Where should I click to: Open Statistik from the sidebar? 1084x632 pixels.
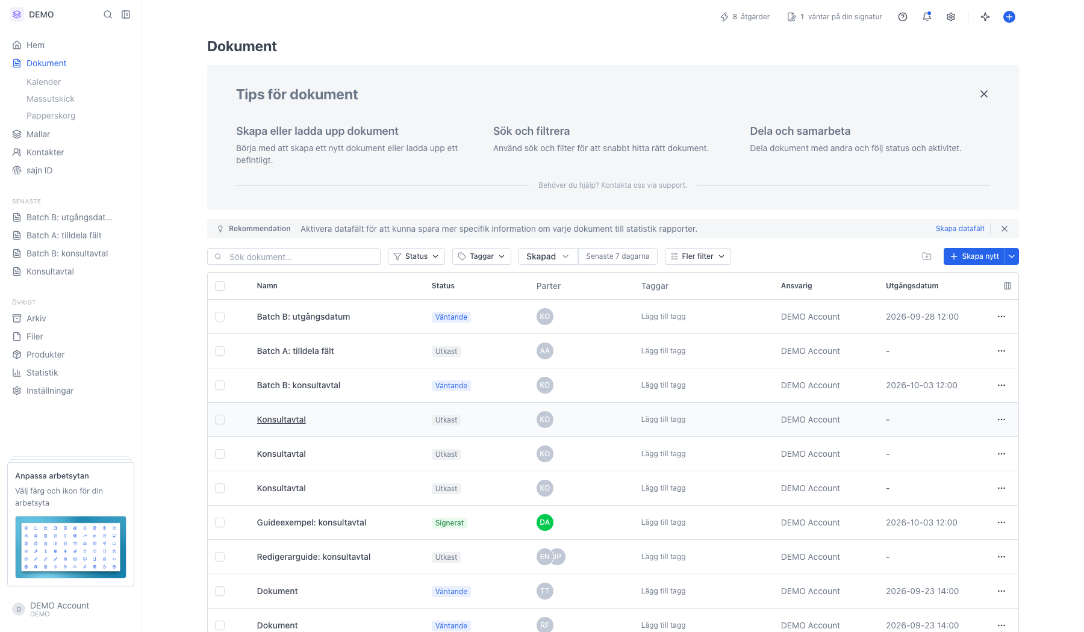[42, 373]
